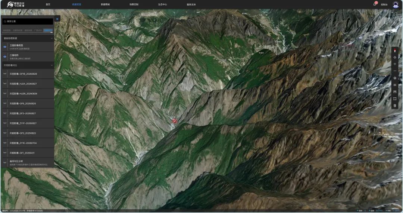Select 灾后影像-HJ2B_20260826 entry text
Viewport: 403px width, 213px height.
(24, 93)
